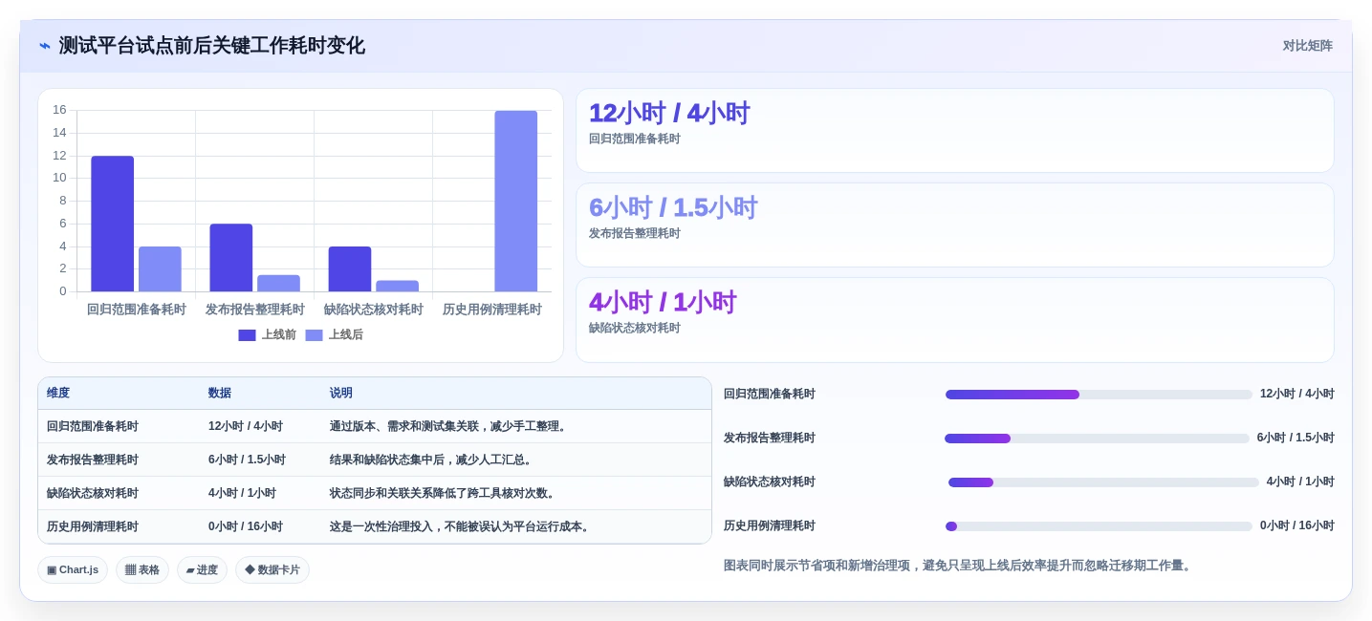Click the 上线后 bar for 发布报告整理耗时
Screen dimensions: 1372x621
pos(278,284)
